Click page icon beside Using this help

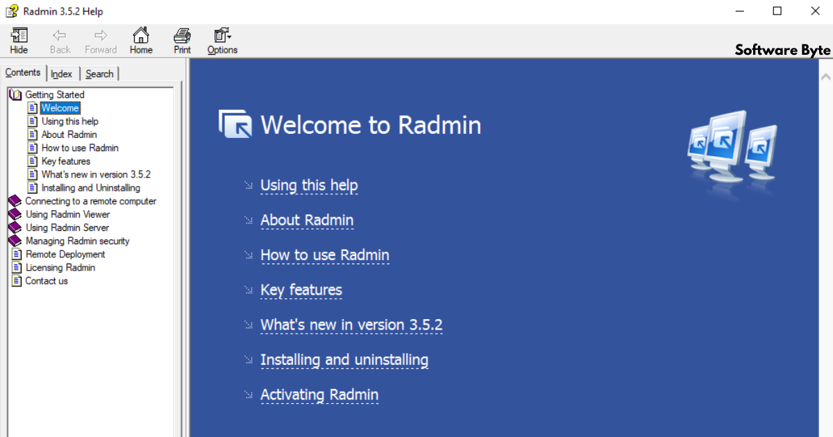pyautogui.click(x=33, y=121)
